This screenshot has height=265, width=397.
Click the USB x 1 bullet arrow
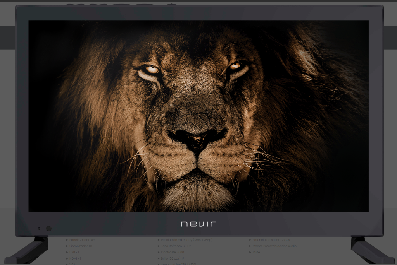point(67,252)
